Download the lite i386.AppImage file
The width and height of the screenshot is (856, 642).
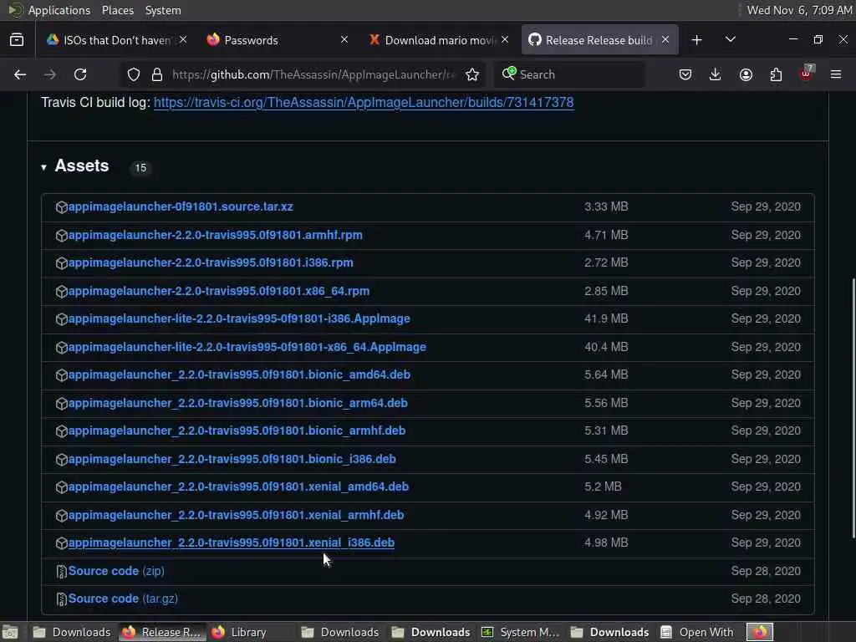pos(239,318)
